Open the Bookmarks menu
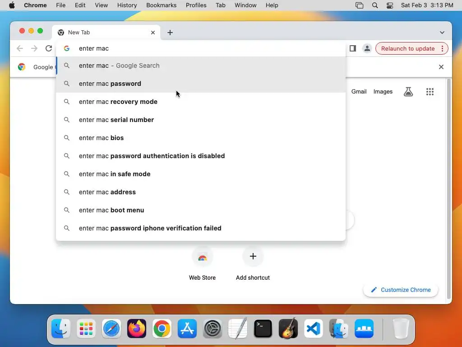Screen dimensions: 462x347 [161, 5]
